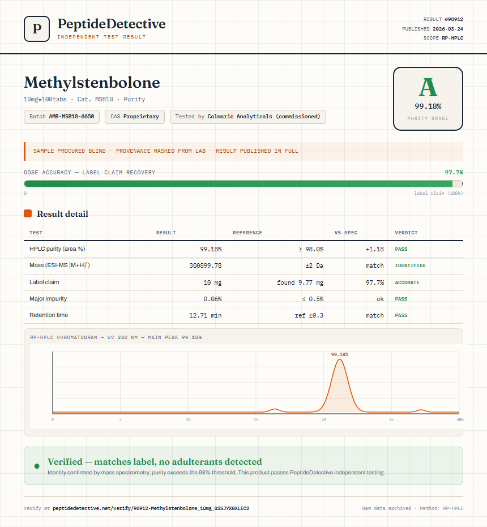Click the 10mg*100tabs Cat. MSB10 subtitle

pos(84,99)
